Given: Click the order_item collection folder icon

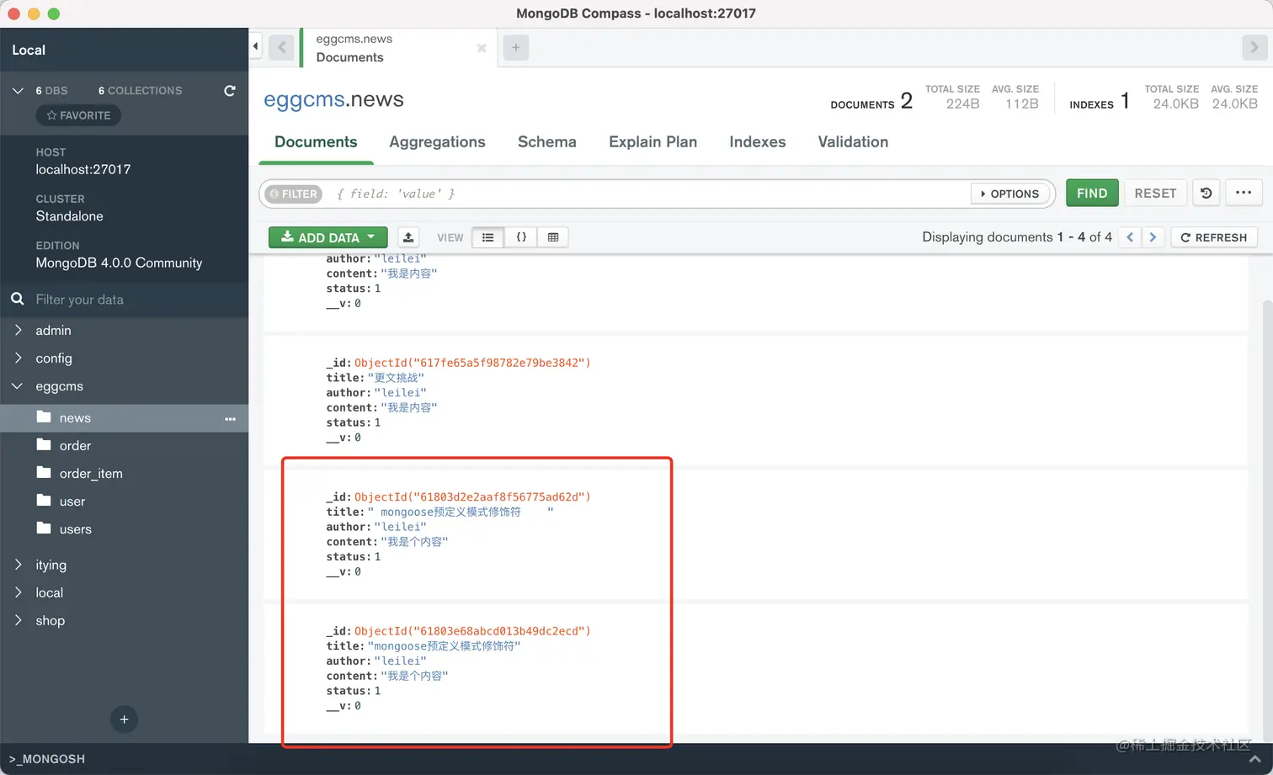Looking at the screenshot, I should click(x=45, y=472).
